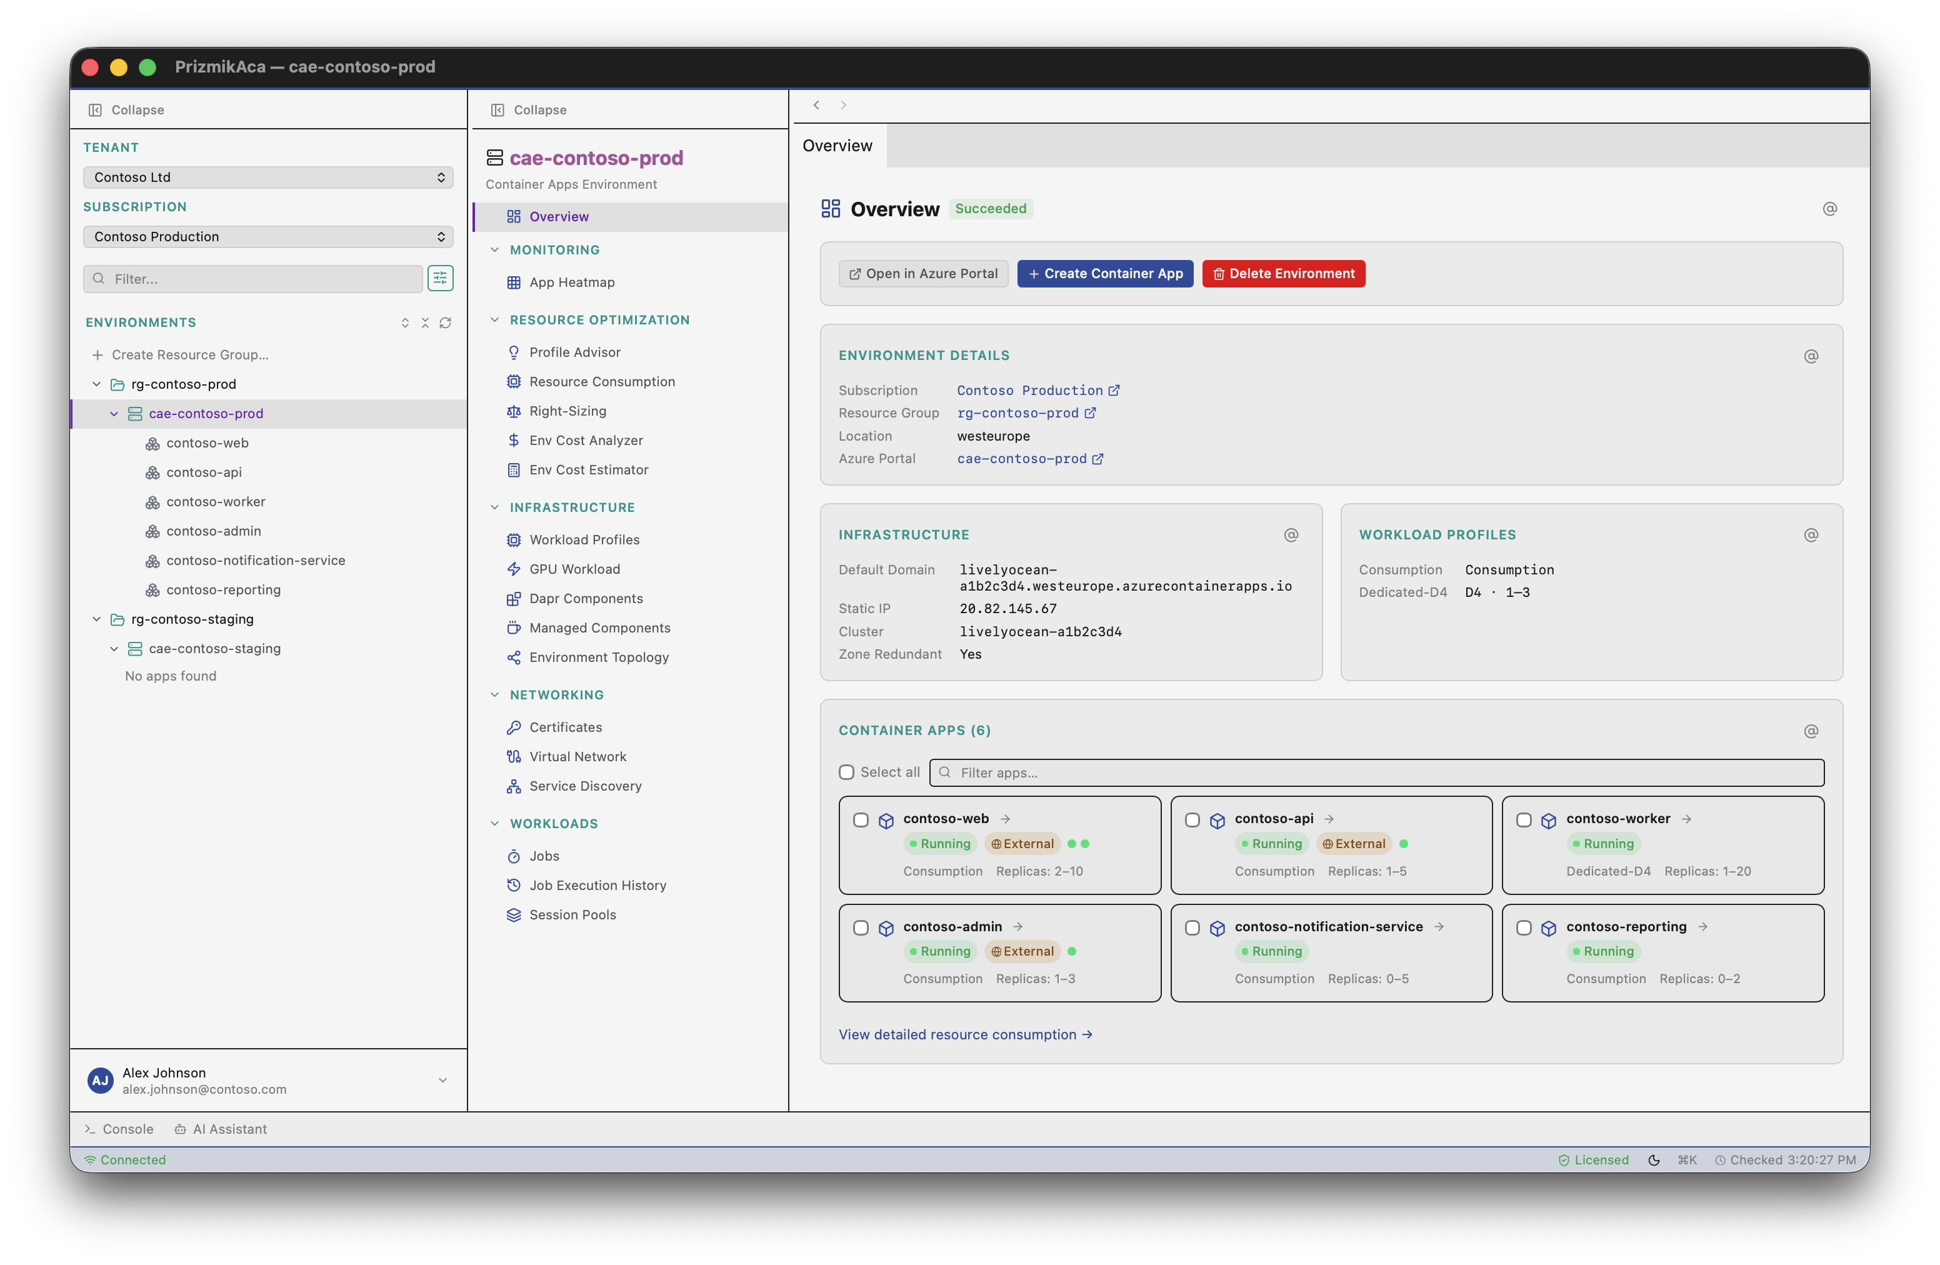The width and height of the screenshot is (1940, 1265).
Task: Check the contoso-reporting app checkbox
Action: [x=1524, y=927]
